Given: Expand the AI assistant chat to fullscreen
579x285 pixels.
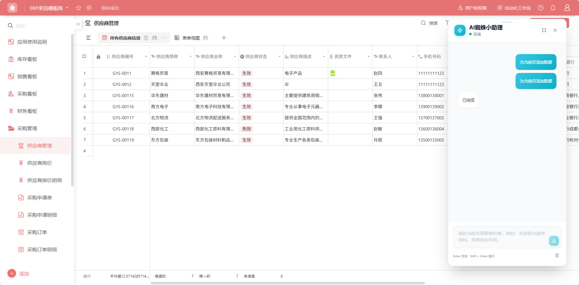Looking at the screenshot, I should pos(544,30).
